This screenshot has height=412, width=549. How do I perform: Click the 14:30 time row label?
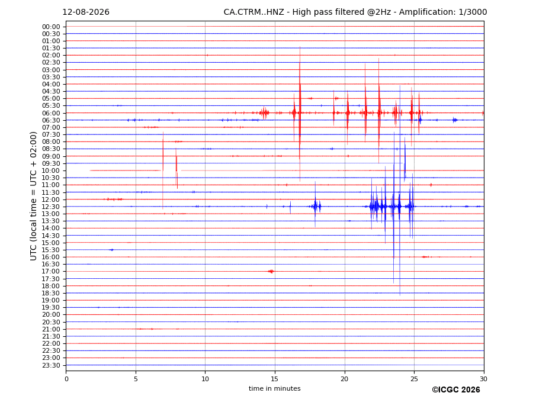[51, 236]
